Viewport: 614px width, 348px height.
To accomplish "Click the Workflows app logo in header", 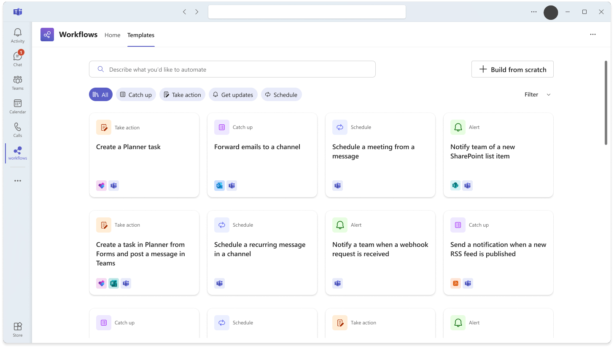I will 47,35.
